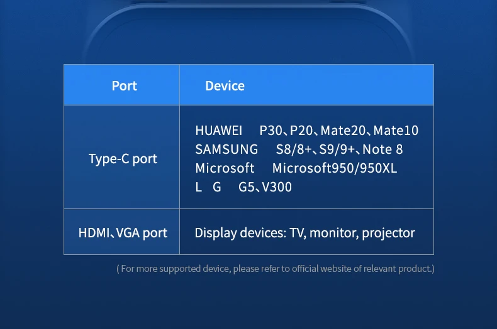
Task: Click the supported device footnote
Action: tap(276, 269)
